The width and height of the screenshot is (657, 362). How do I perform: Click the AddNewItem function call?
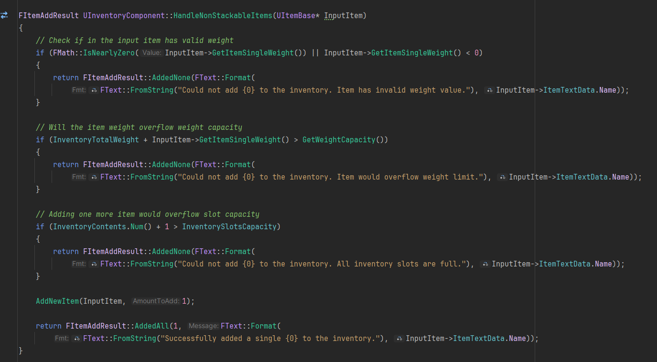(x=57, y=301)
